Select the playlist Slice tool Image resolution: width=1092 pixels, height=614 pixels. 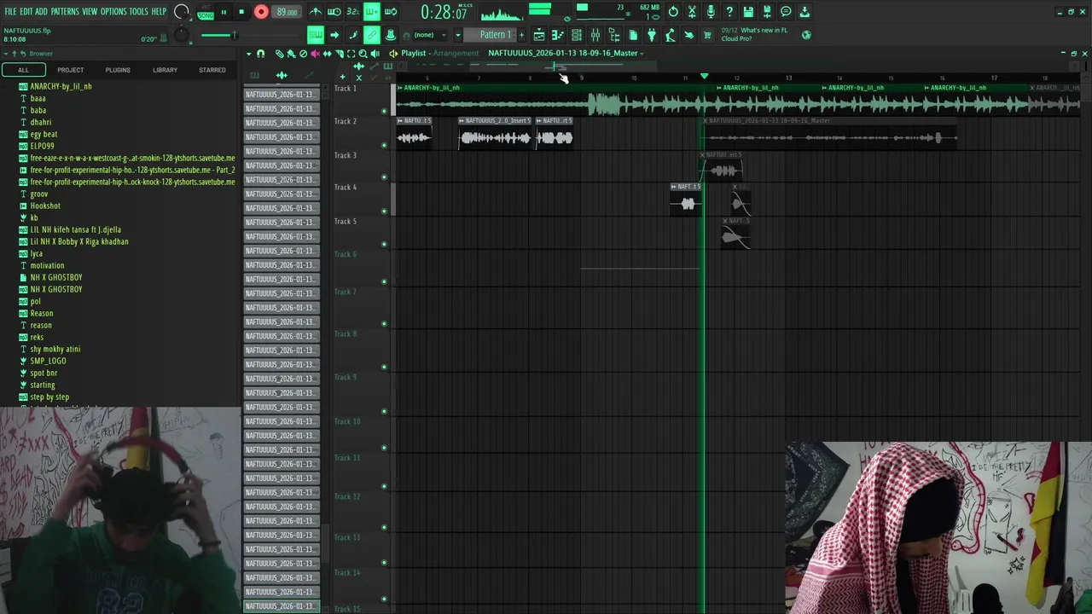tap(339, 54)
